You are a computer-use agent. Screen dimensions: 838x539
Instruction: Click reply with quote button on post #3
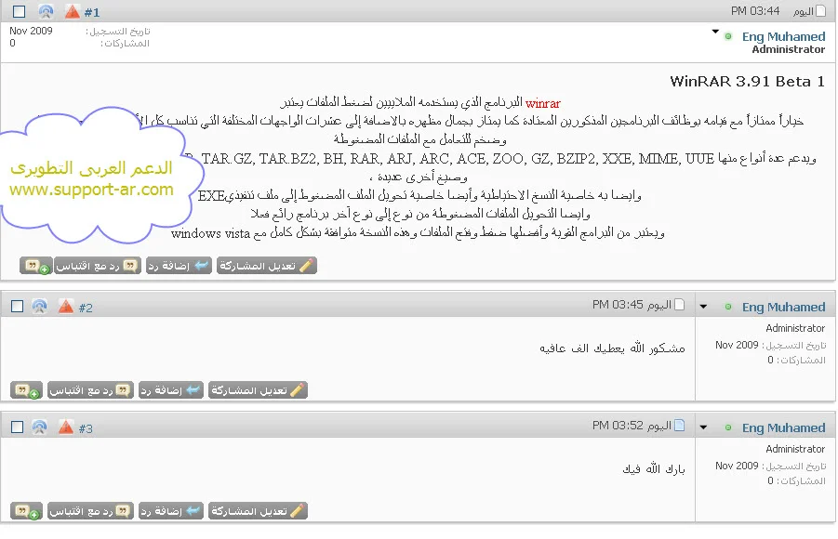(x=92, y=511)
